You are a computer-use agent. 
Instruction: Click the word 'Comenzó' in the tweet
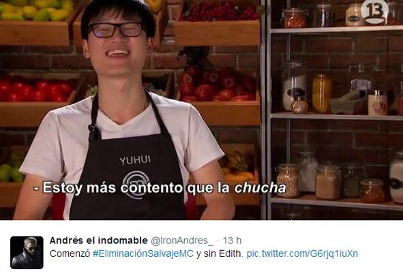(70, 254)
